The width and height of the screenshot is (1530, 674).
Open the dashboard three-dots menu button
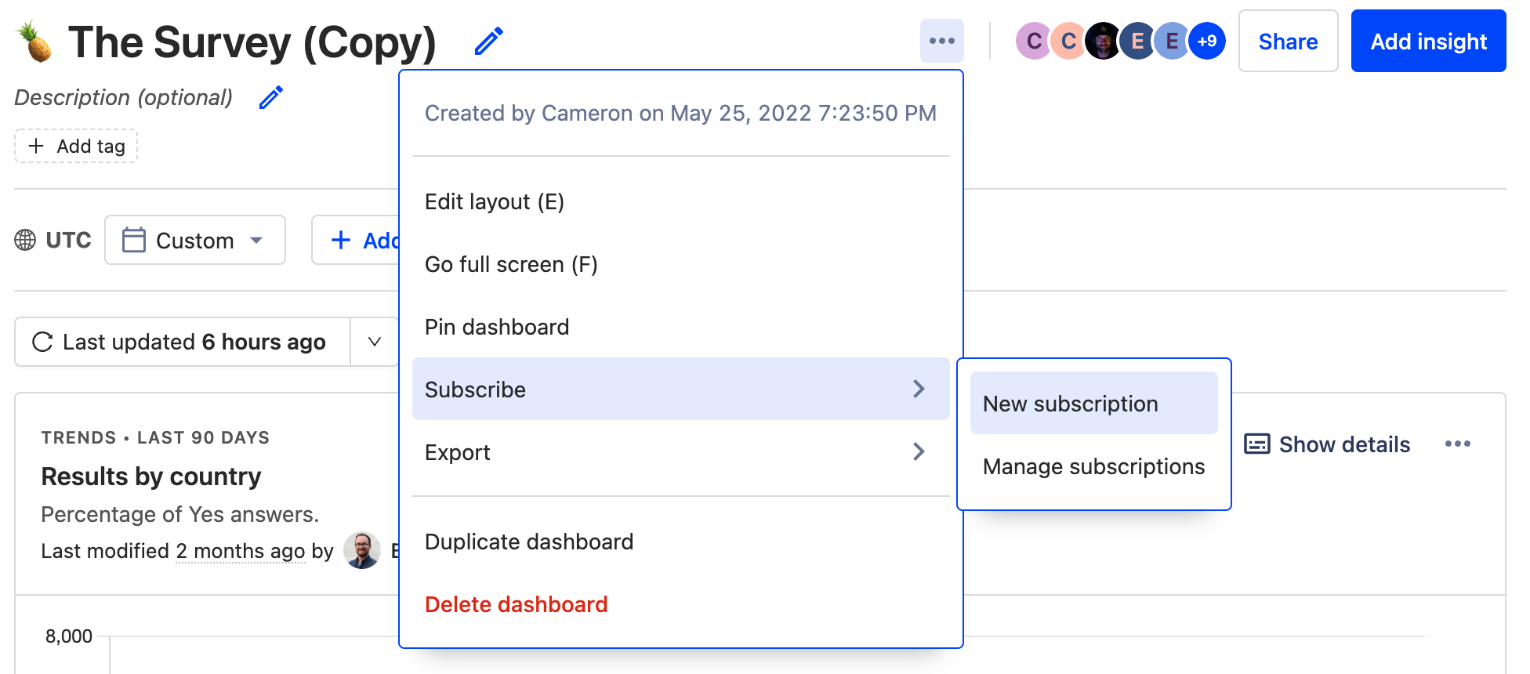tap(941, 41)
